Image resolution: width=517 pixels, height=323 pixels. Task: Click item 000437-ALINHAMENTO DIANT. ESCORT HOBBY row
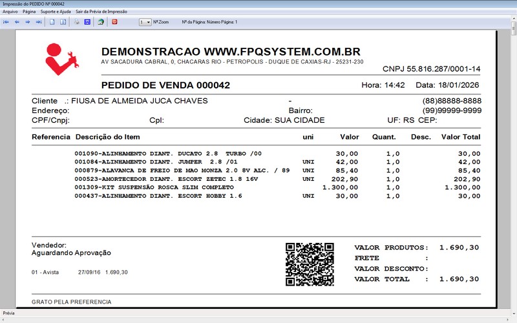(x=277, y=196)
